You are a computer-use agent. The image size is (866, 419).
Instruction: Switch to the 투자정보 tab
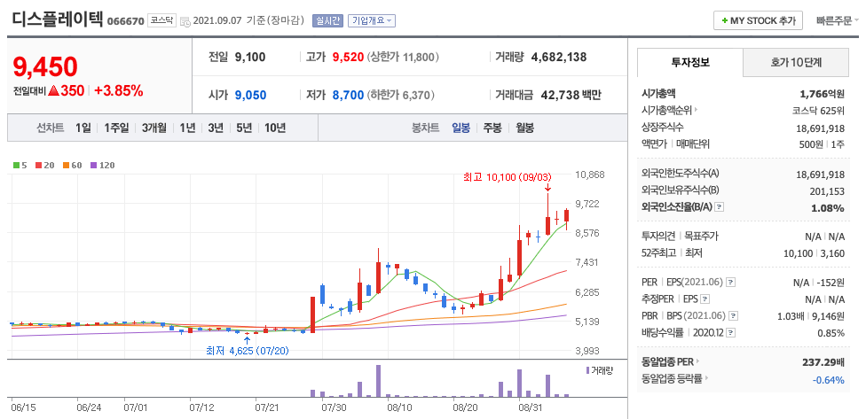click(x=690, y=62)
